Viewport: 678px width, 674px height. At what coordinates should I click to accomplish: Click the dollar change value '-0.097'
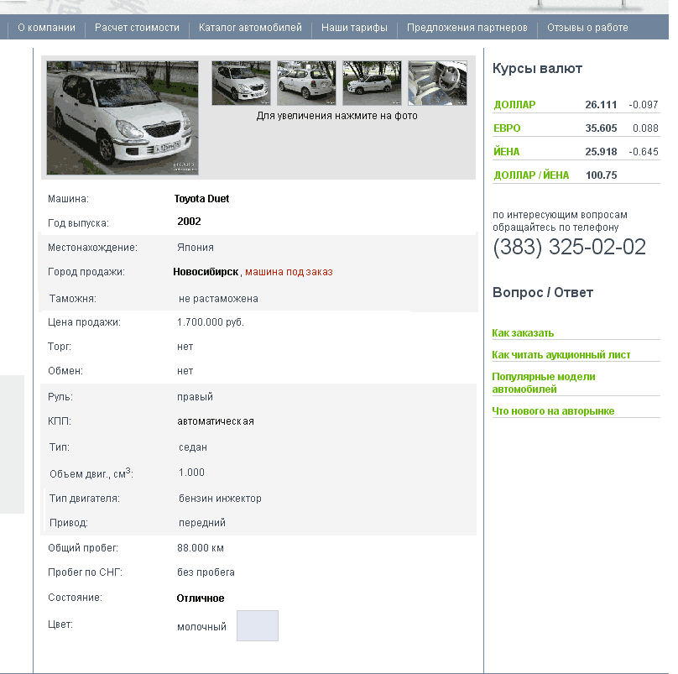644,105
